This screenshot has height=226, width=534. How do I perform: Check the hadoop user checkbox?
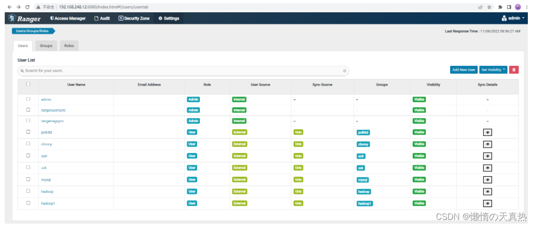[x=28, y=190]
